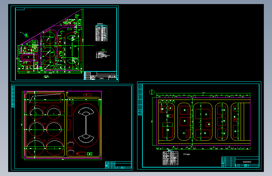Click the lower white fan shape in oval basin
Screen dimensions: 272x176
(x=86, y=138)
